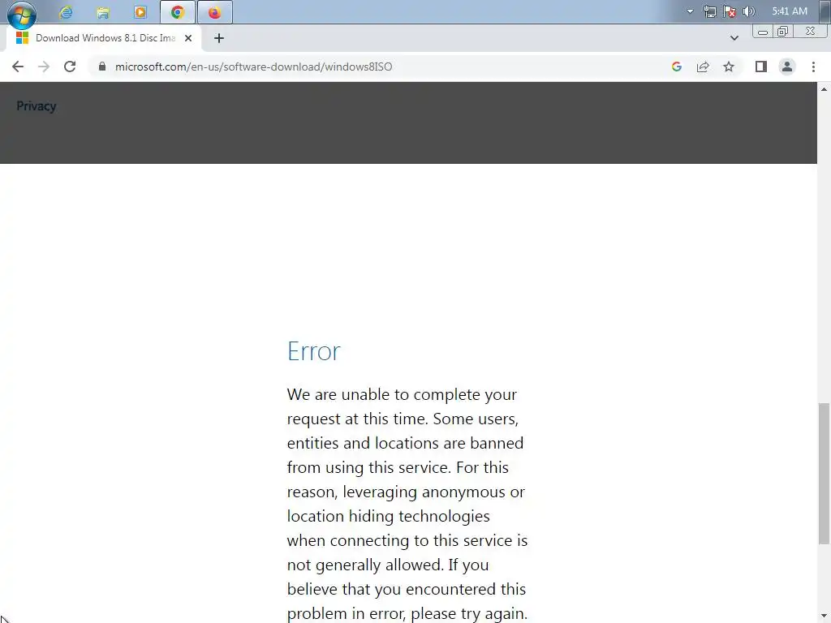
Task: Open Windows Explorer from taskbar
Action: (x=103, y=12)
